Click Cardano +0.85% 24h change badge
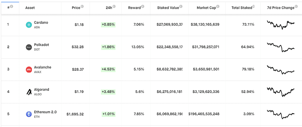302x127 pixels. [108, 25]
